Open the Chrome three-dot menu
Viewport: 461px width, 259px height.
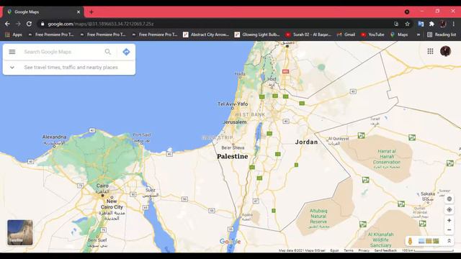point(454,24)
